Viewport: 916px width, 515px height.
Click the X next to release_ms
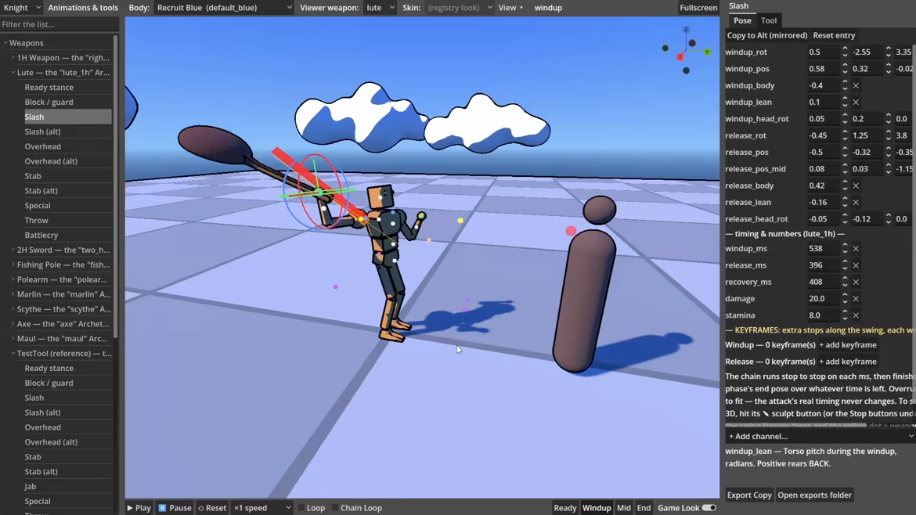point(856,265)
